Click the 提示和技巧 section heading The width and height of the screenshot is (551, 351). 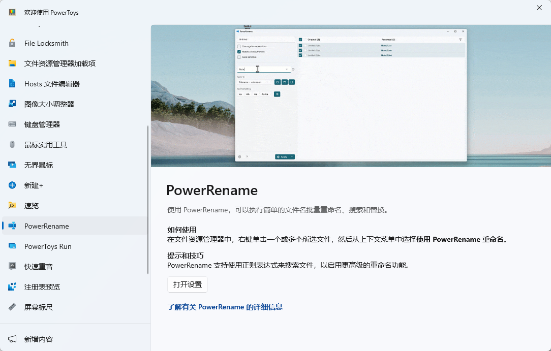tap(185, 256)
